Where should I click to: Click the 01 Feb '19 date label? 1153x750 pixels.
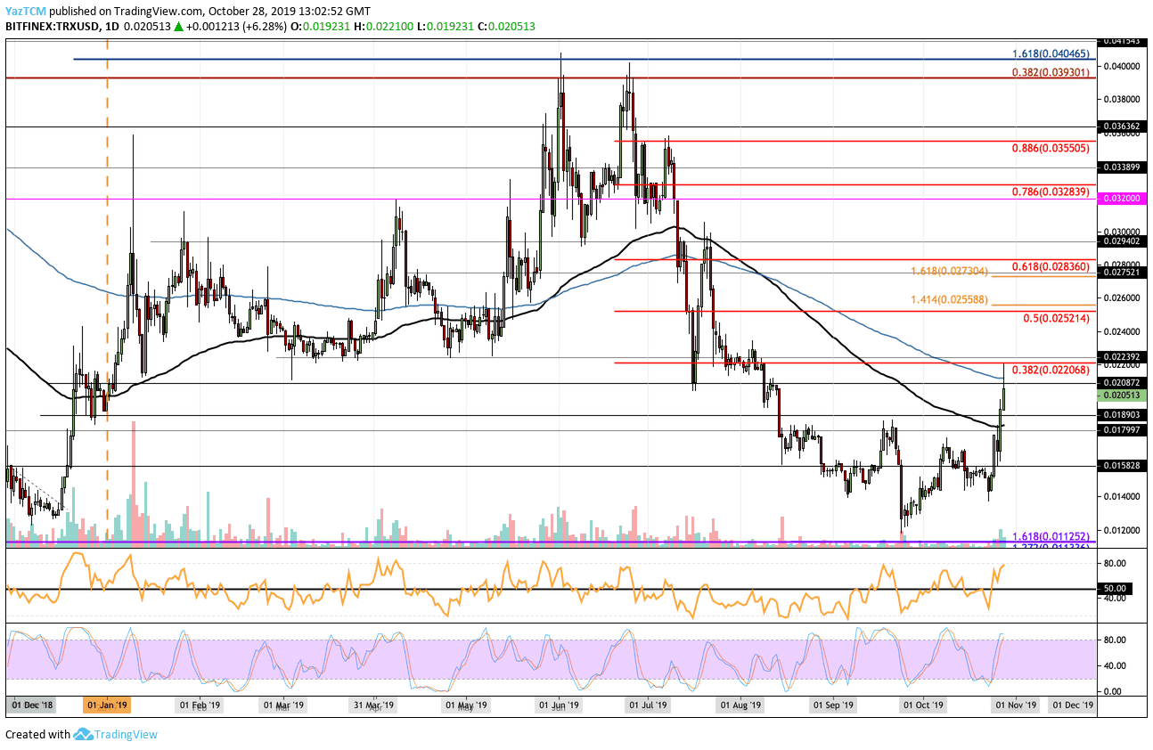coord(198,705)
